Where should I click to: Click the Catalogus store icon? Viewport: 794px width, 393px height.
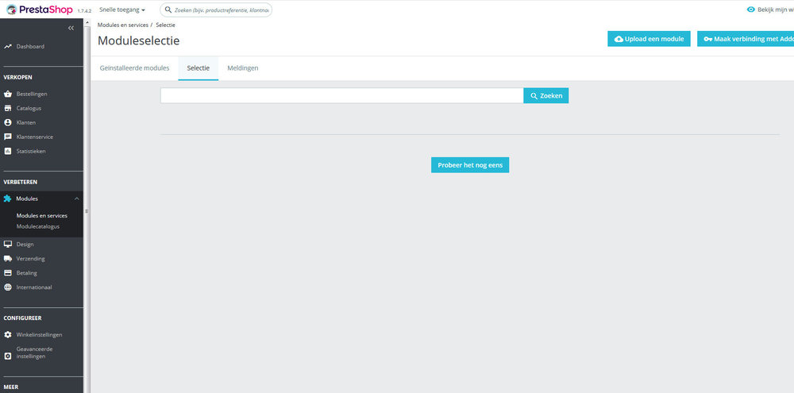click(8, 109)
